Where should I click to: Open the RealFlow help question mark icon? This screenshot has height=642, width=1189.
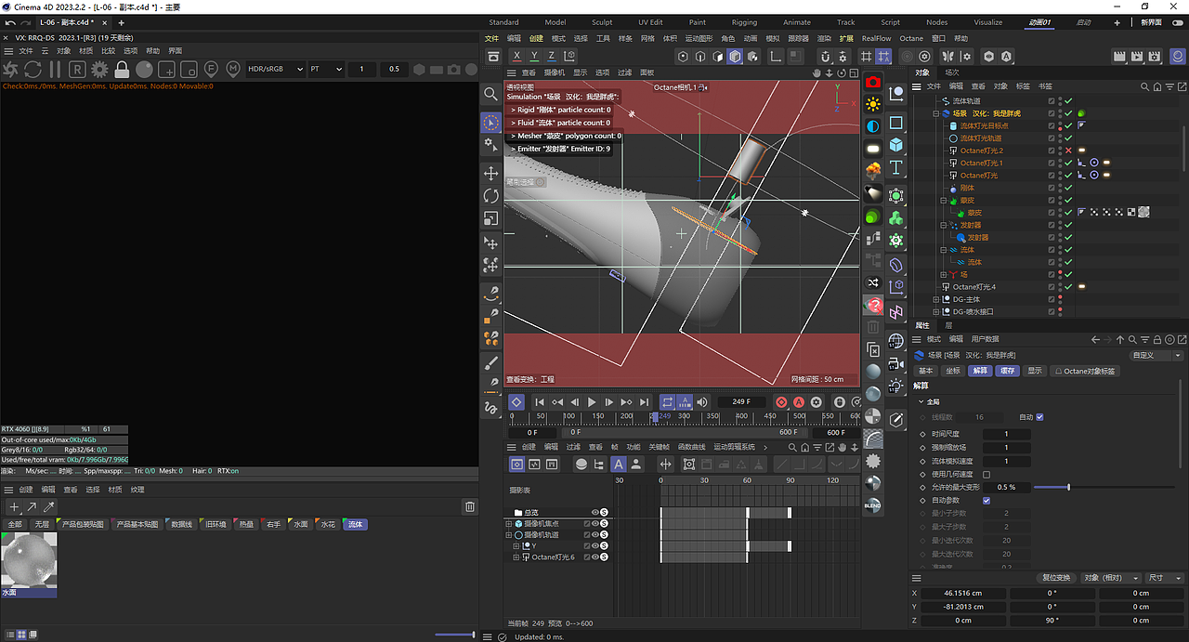coord(873,305)
